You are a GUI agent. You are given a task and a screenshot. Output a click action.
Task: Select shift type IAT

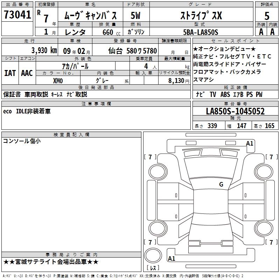[10, 73]
